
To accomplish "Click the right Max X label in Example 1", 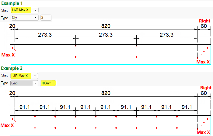I will point(203,62).
